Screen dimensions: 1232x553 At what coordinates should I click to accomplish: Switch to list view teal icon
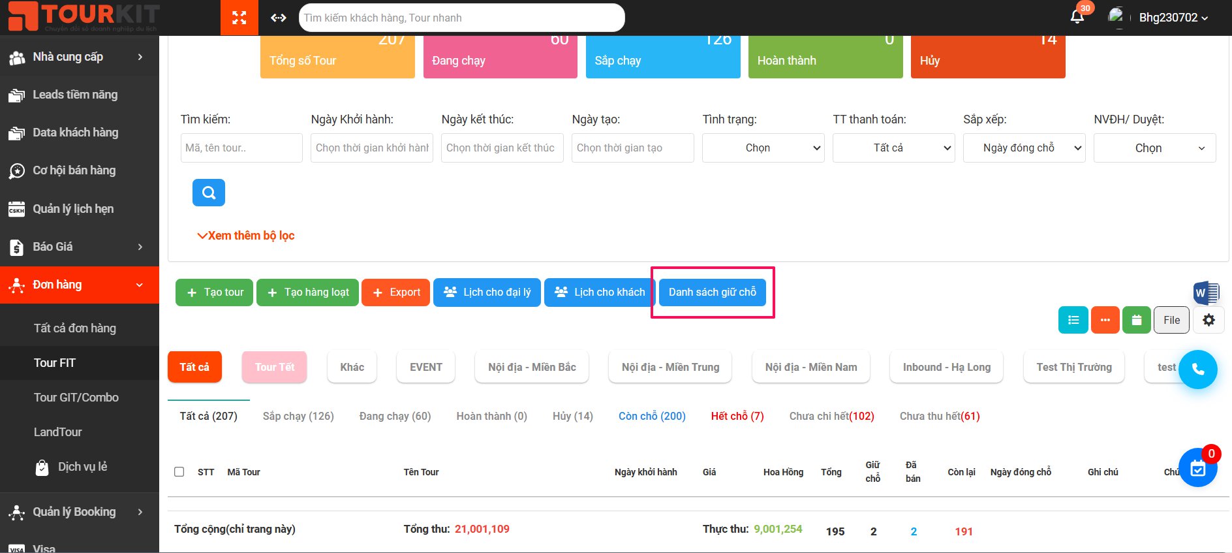tap(1073, 320)
